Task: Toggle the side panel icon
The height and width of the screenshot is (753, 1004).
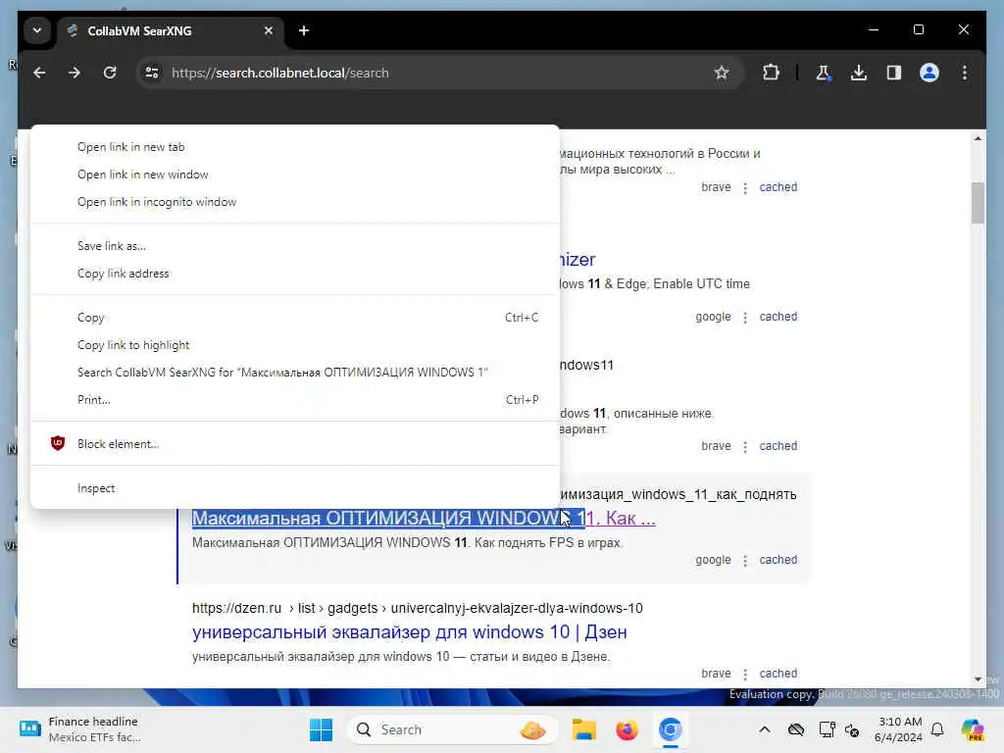Action: [894, 73]
